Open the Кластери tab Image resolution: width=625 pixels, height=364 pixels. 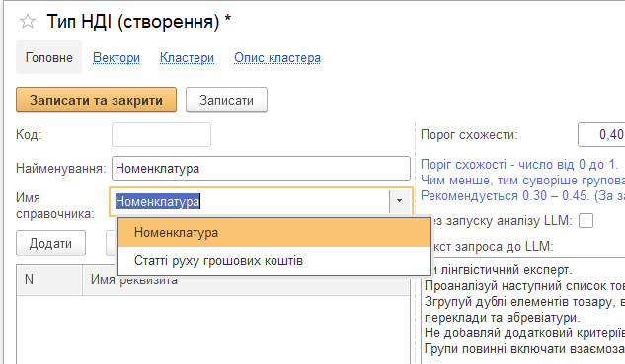click(x=187, y=58)
